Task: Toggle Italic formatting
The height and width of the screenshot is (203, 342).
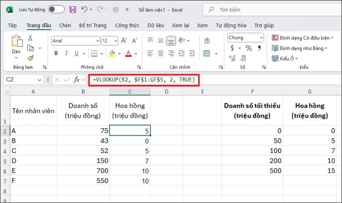Action: [66, 53]
